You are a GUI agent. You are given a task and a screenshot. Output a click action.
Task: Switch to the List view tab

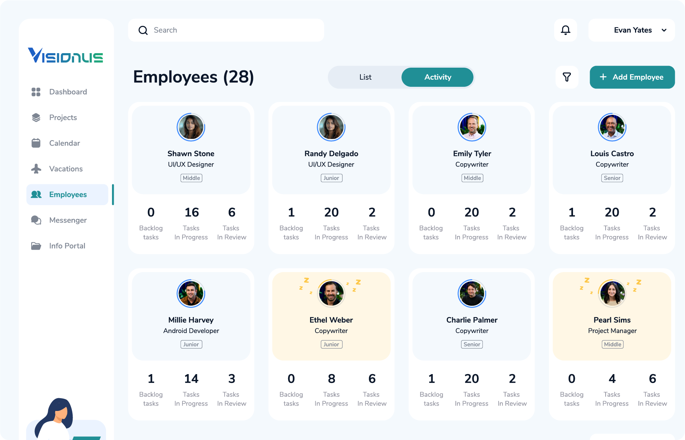coord(365,77)
